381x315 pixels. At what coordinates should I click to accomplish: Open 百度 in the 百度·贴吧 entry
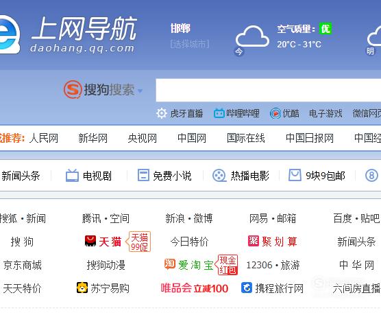[343, 218]
